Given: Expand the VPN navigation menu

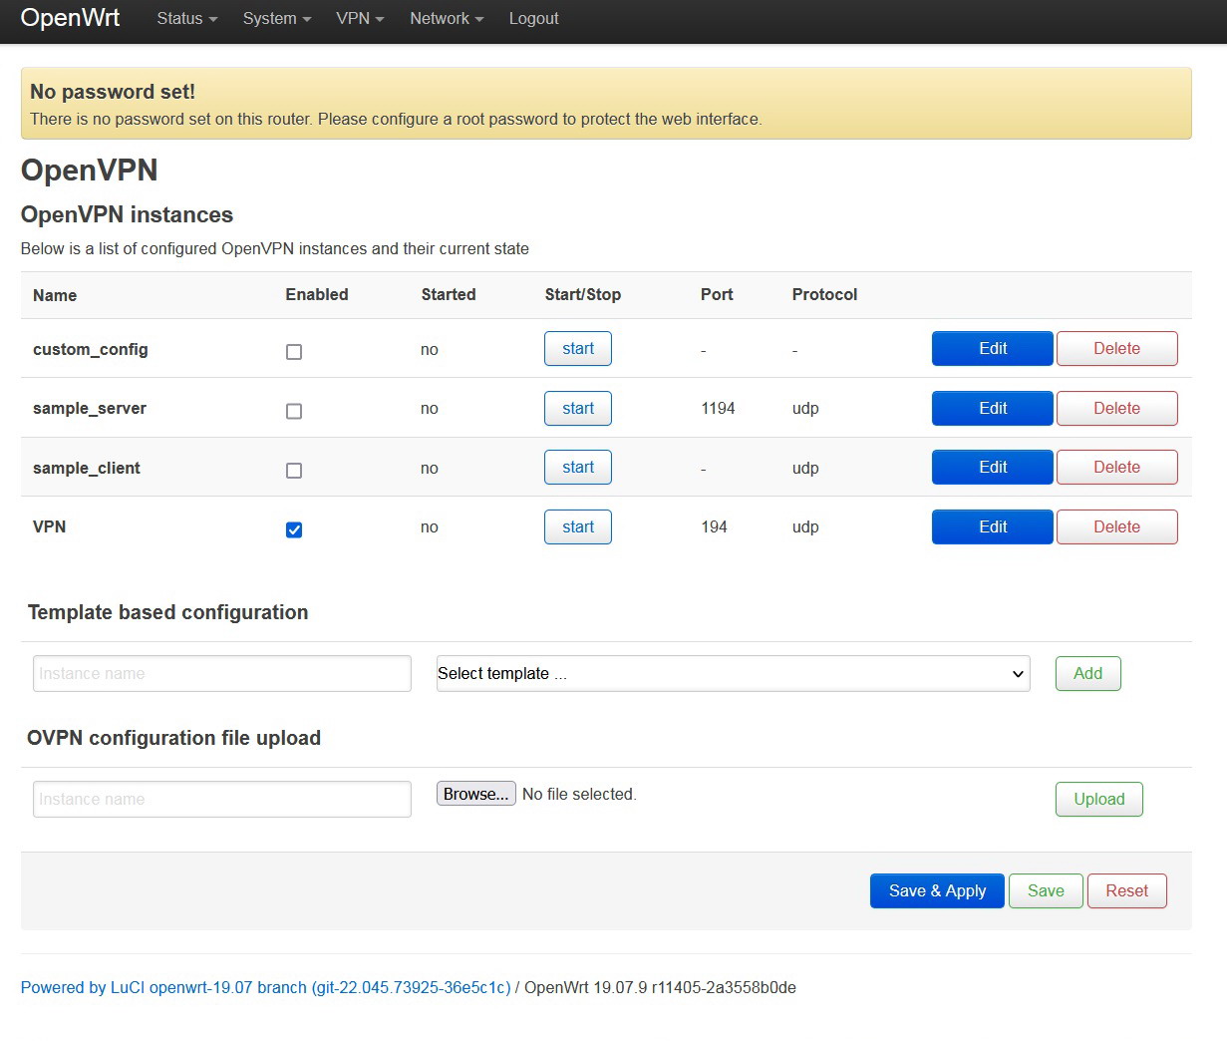Looking at the screenshot, I should coord(359,18).
